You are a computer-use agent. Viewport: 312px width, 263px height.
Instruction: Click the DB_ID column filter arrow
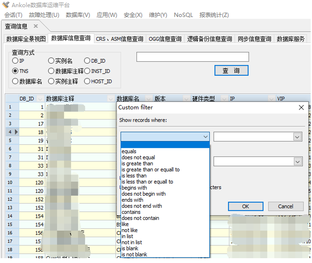[x=40, y=99]
